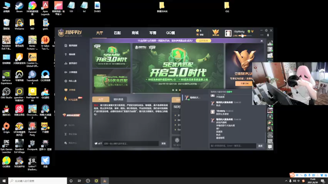Image resolution: width=328 pixels, height=184 pixels.
Task: Open the DLOG sidebar item
Action: click(70, 125)
